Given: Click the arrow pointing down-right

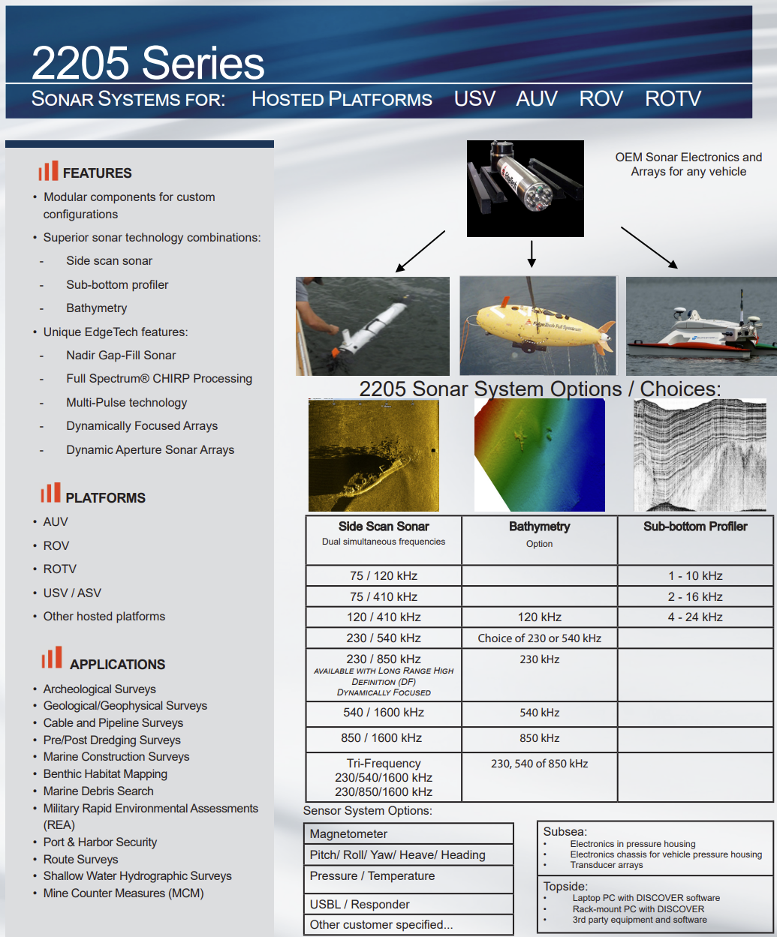Looking at the screenshot, I should (649, 248).
